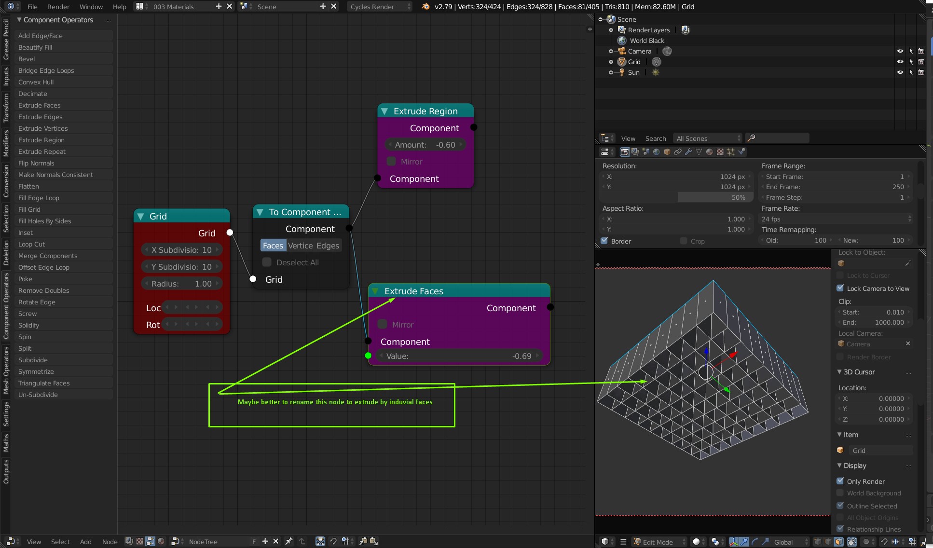The height and width of the screenshot is (548, 933).
Task: Open the Object cube properties tab
Action: (667, 152)
